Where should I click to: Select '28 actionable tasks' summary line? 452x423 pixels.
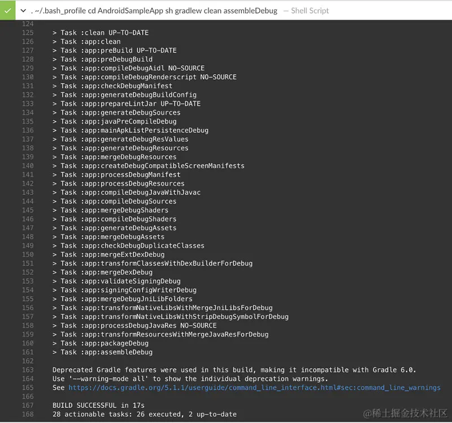145,414
